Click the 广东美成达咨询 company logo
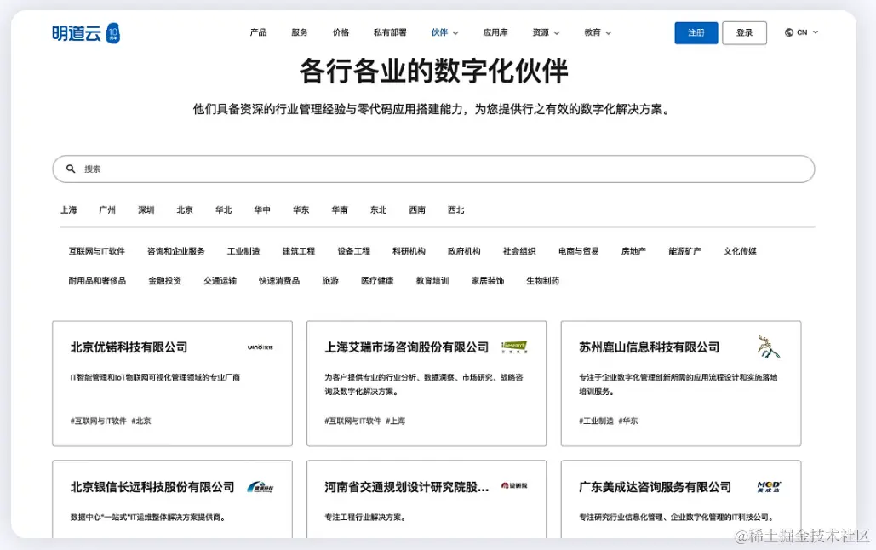Screen dimensions: 876x550 click(x=769, y=487)
